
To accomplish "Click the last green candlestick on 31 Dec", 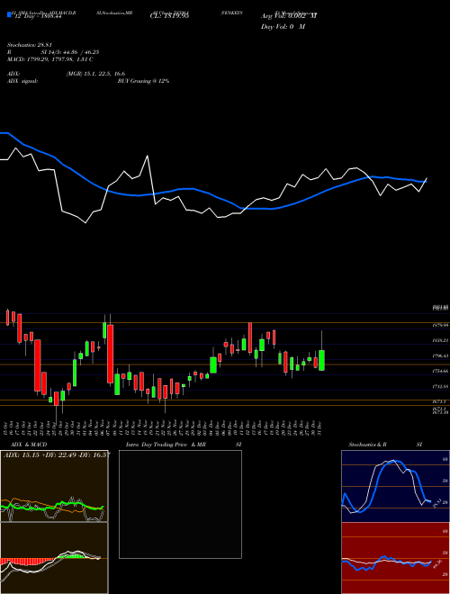I will [321, 360].
